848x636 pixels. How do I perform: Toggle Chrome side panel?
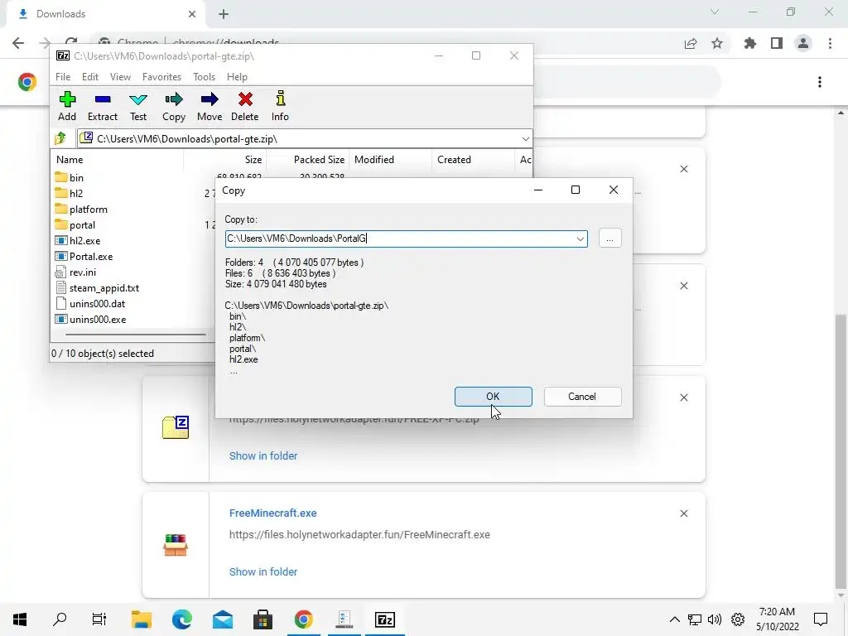pyautogui.click(x=777, y=43)
